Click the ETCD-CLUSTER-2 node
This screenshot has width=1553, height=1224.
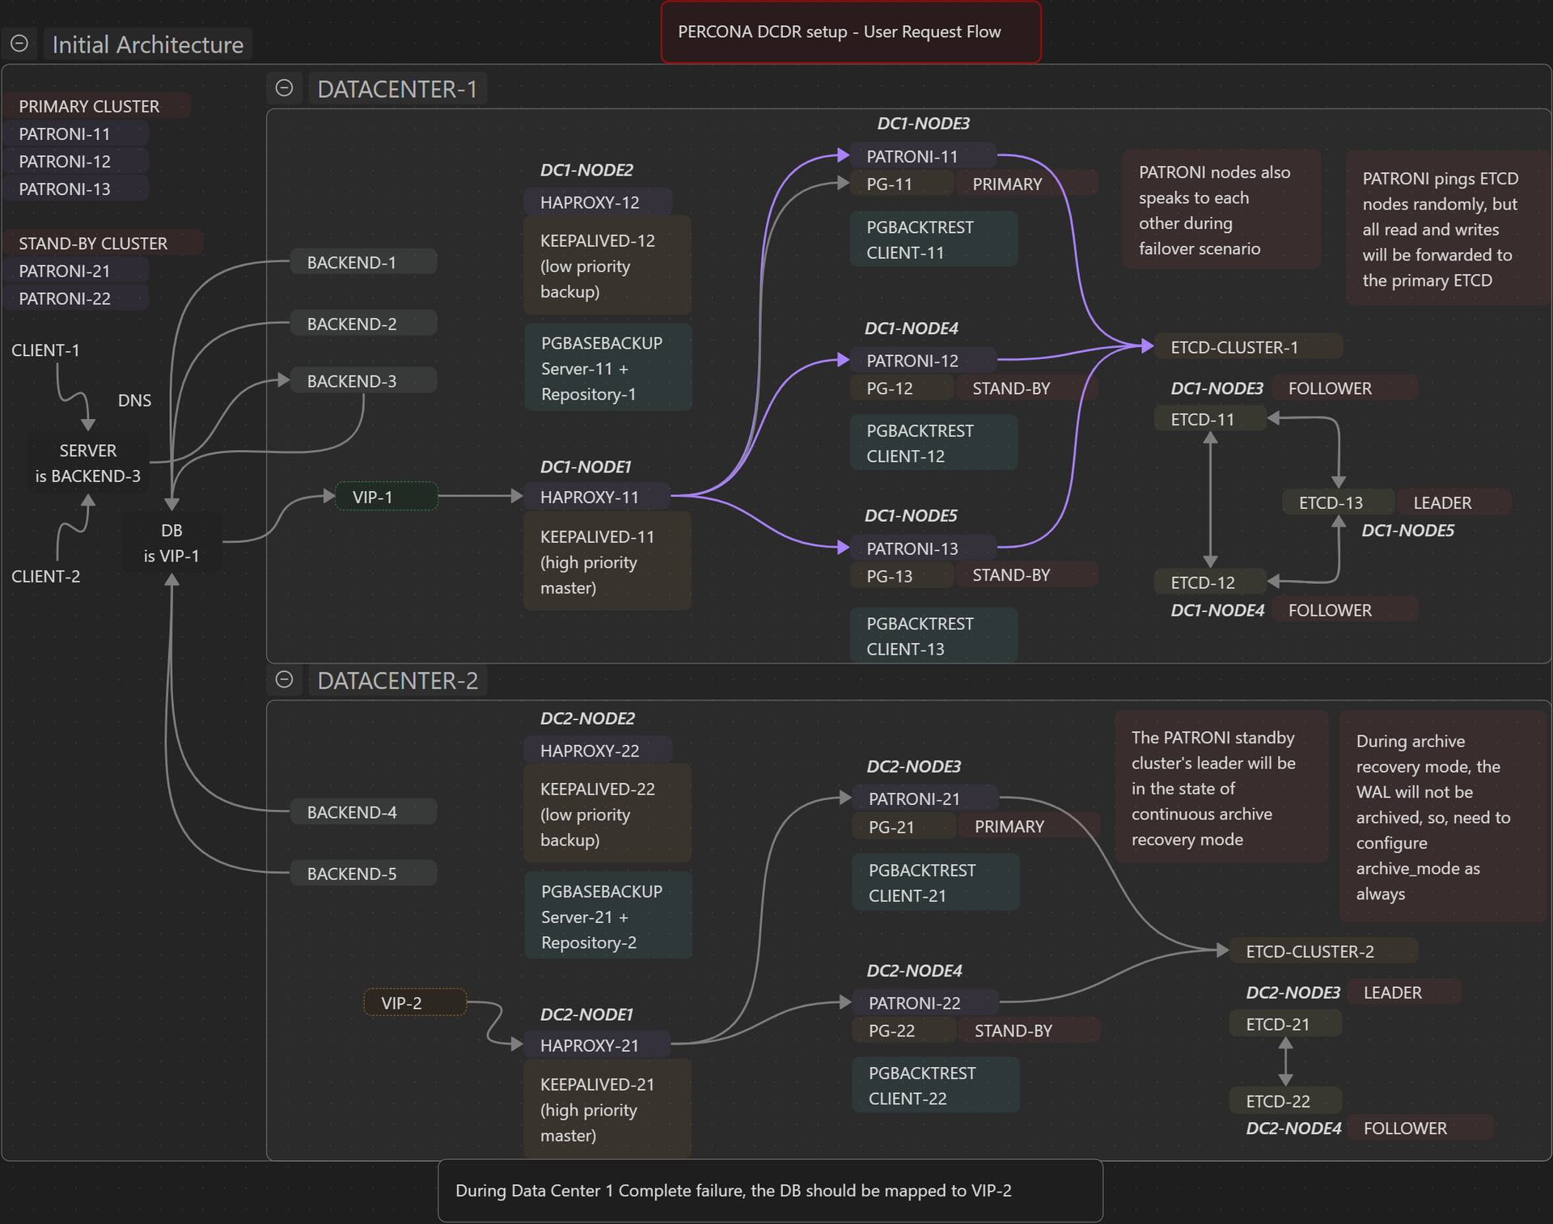pyautogui.click(x=1322, y=951)
